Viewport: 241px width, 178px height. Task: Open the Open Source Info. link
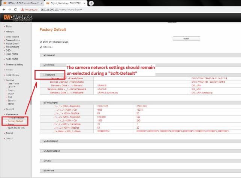(17, 128)
